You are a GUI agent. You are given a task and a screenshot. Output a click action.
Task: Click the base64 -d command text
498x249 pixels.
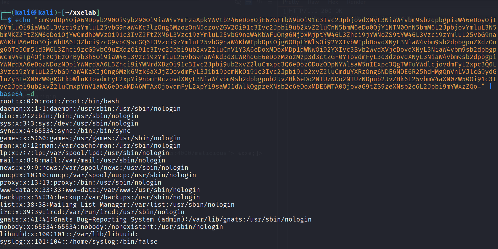click(x=17, y=94)
